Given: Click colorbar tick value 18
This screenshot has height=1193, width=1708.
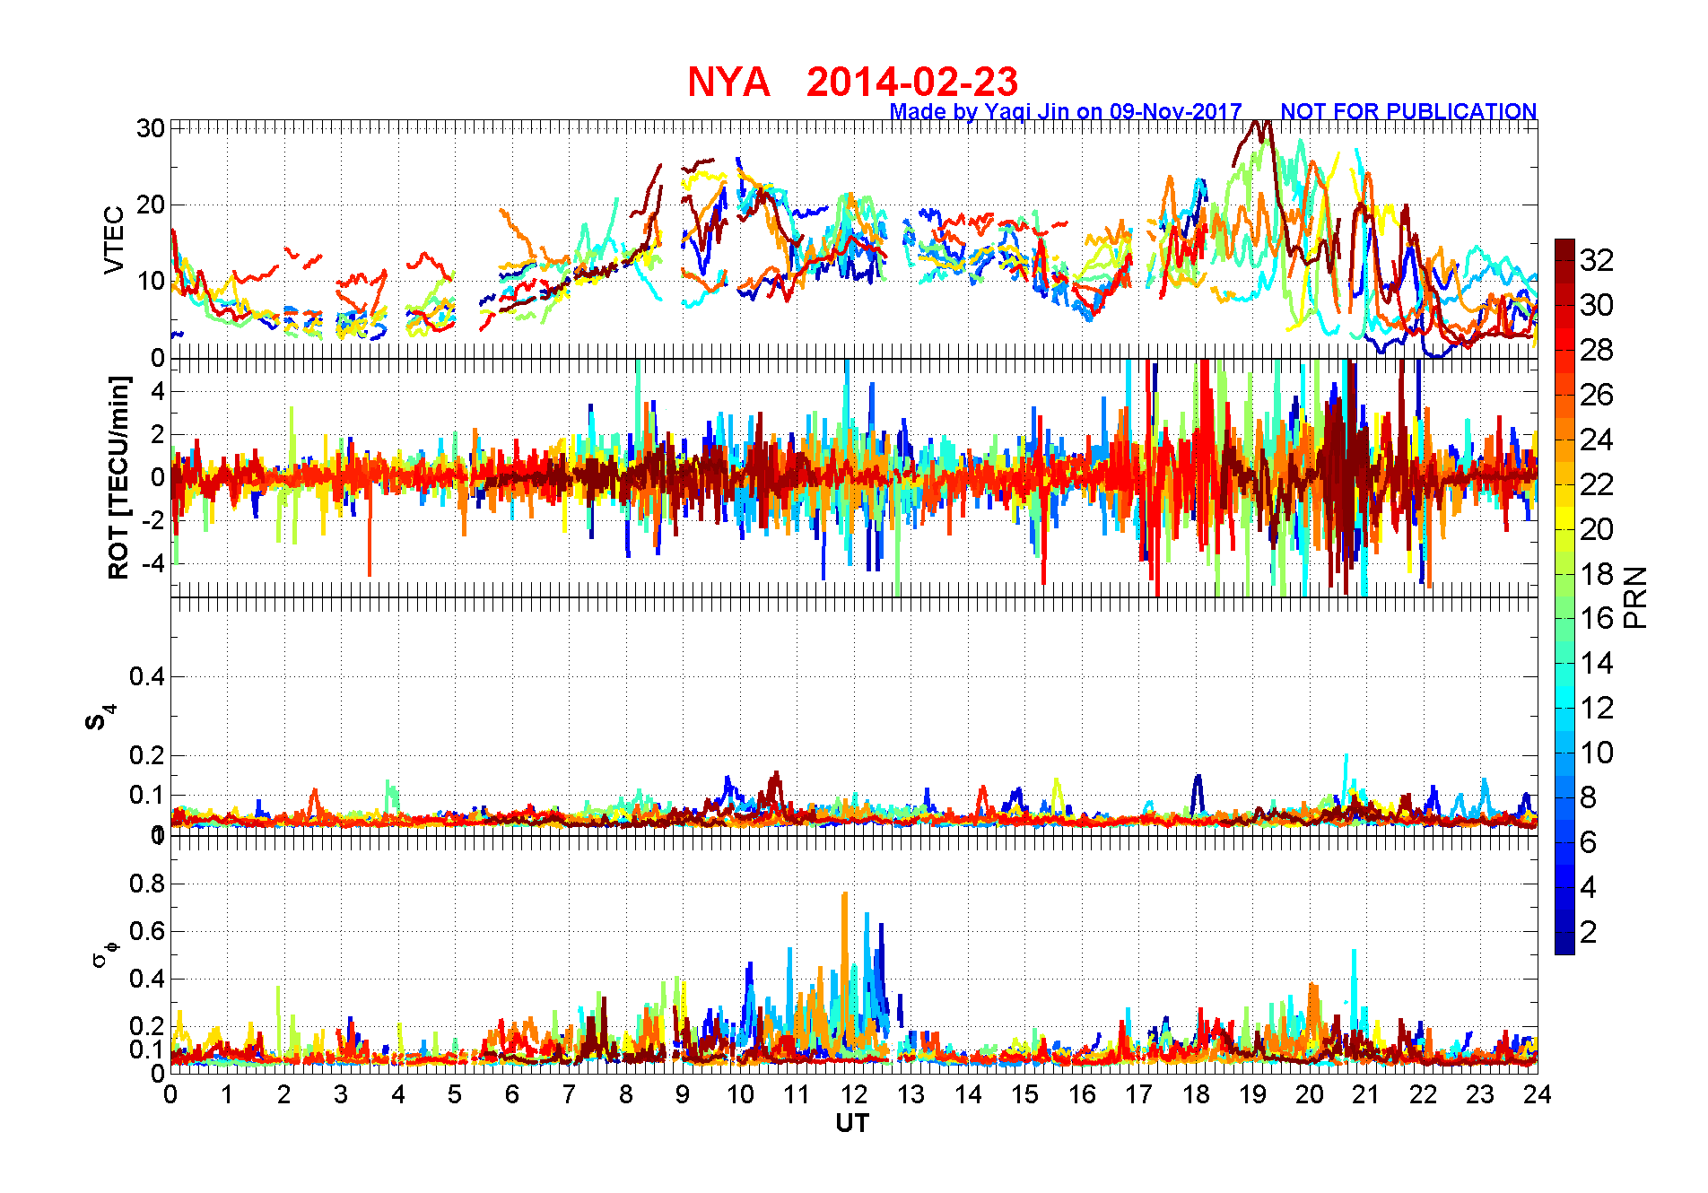Looking at the screenshot, I should coord(1597,574).
